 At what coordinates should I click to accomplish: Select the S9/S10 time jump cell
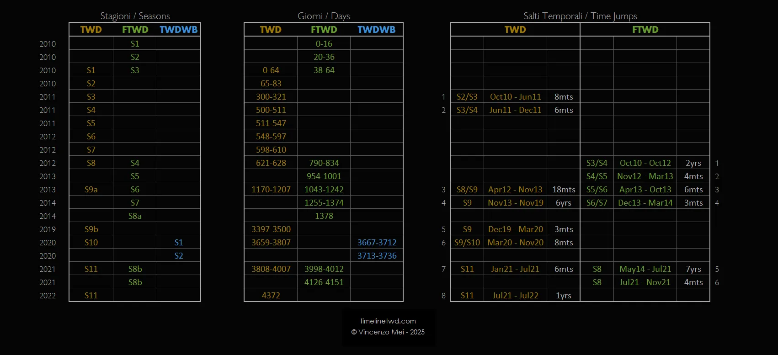(x=467, y=243)
